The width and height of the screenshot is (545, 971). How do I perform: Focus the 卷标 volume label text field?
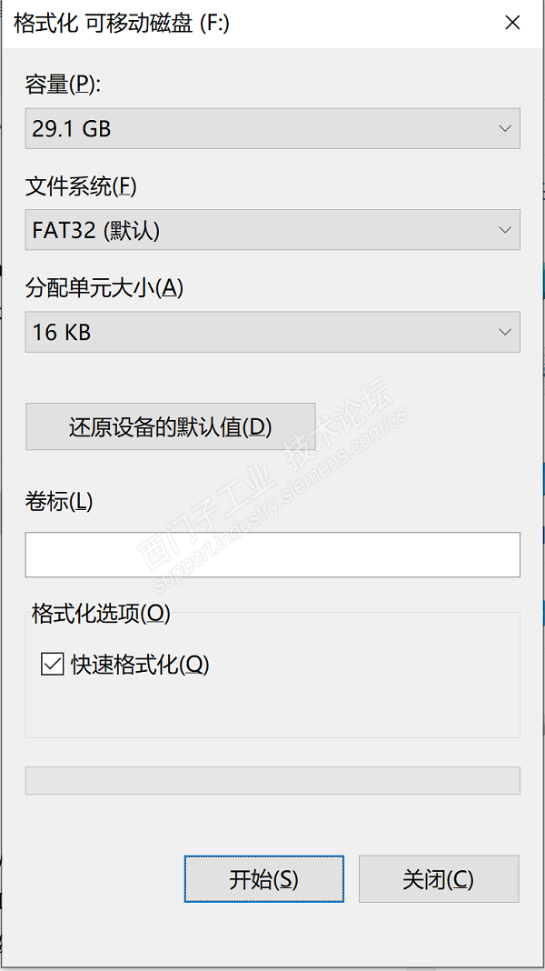coord(272,555)
